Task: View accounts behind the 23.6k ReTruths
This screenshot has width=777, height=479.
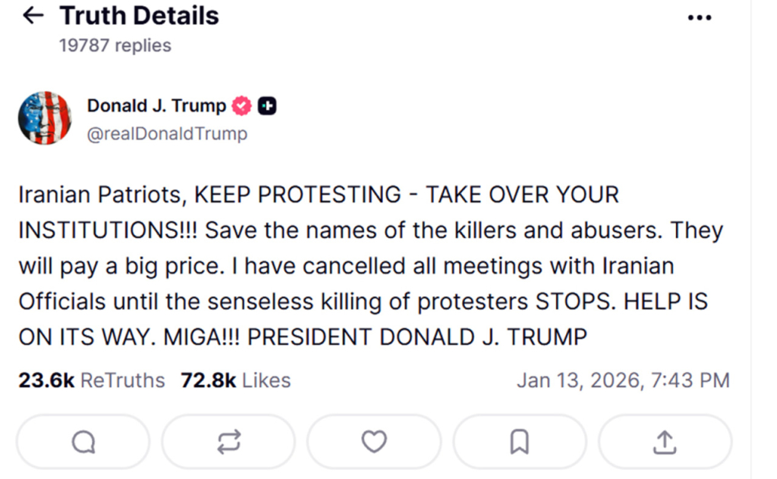Action: pos(91,380)
